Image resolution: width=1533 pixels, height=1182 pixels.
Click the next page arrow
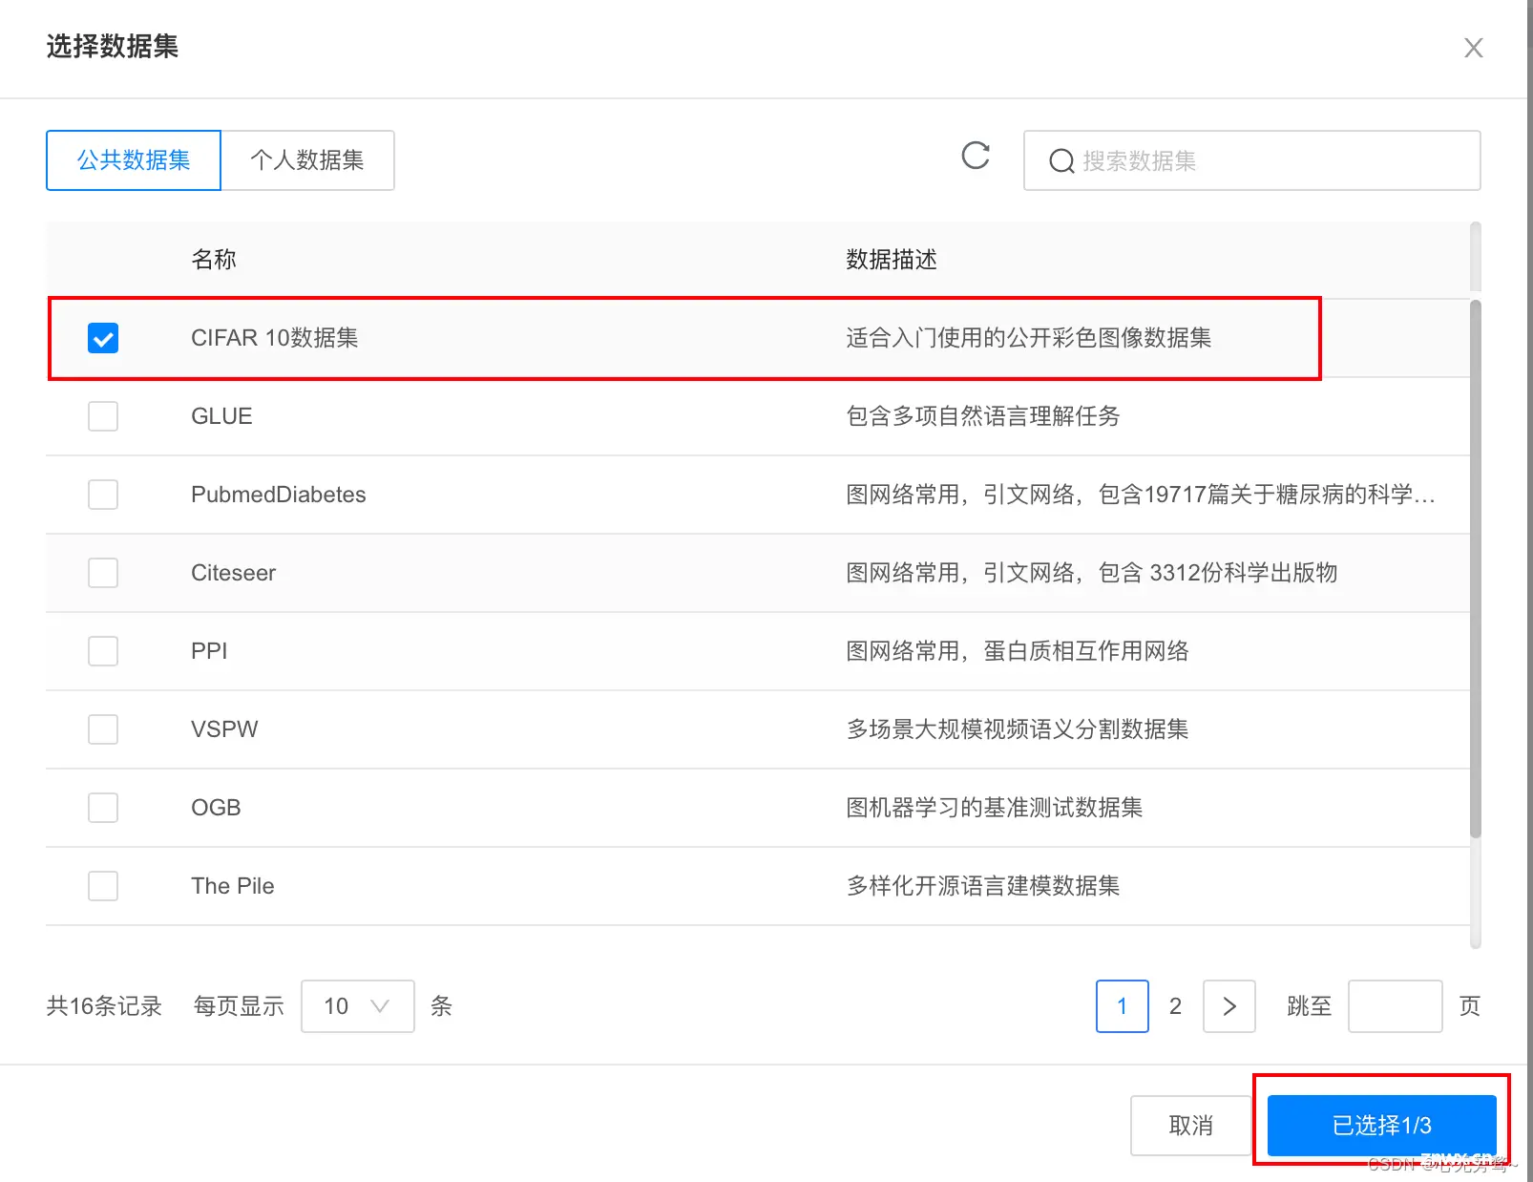(1229, 1006)
